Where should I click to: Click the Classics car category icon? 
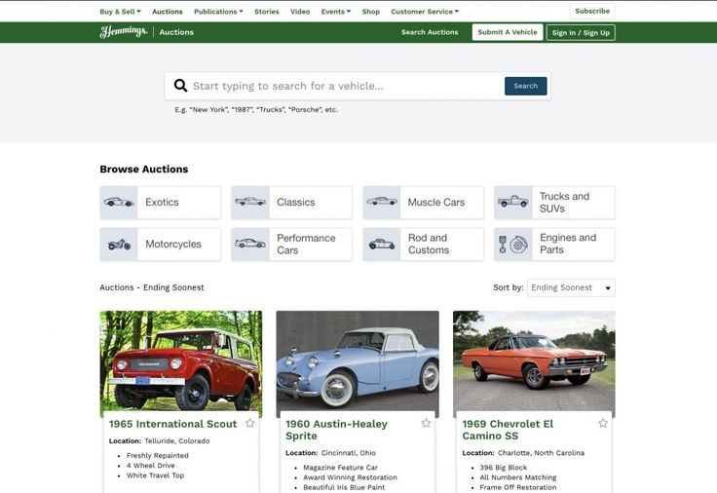(x=250, y=203)
